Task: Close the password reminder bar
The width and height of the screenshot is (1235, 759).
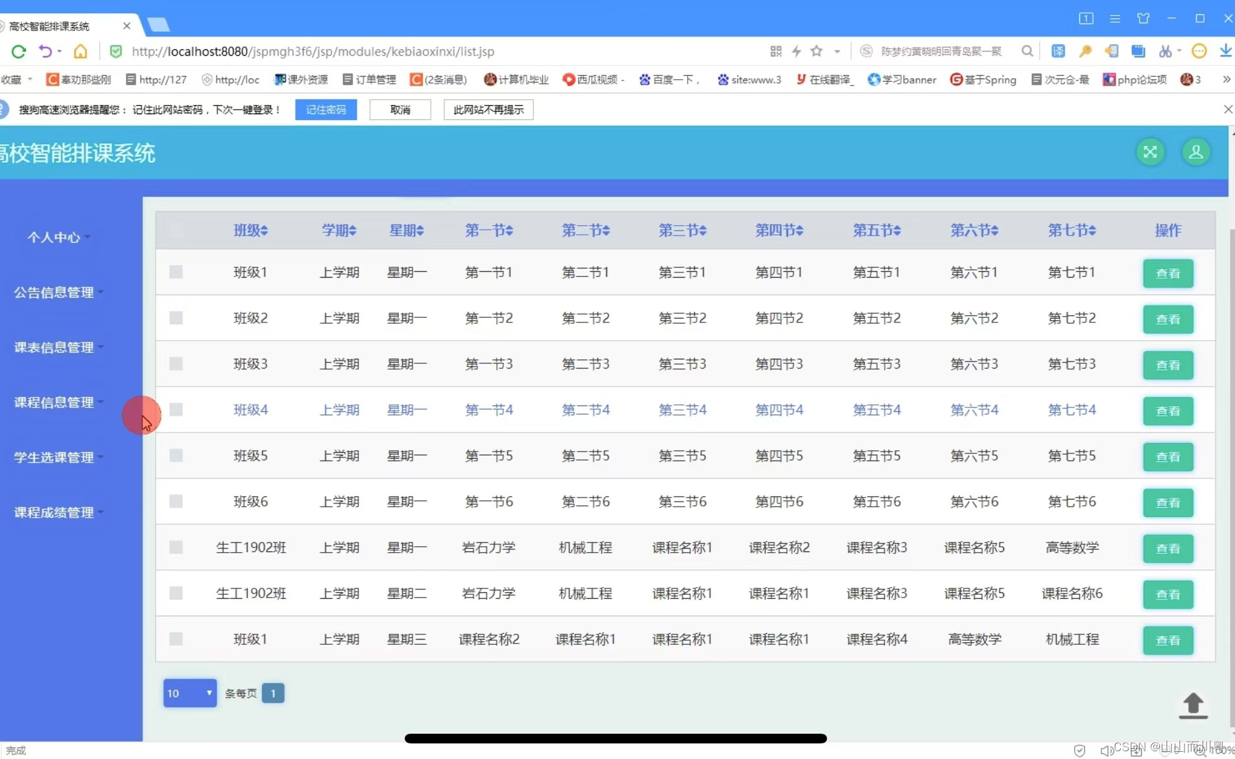Action: pyautogui.click(x=1227, y=110)
